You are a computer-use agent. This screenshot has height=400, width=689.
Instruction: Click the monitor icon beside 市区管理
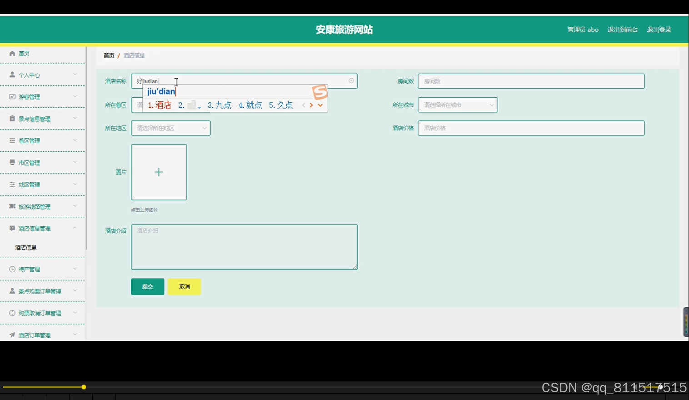pos(12,162)
